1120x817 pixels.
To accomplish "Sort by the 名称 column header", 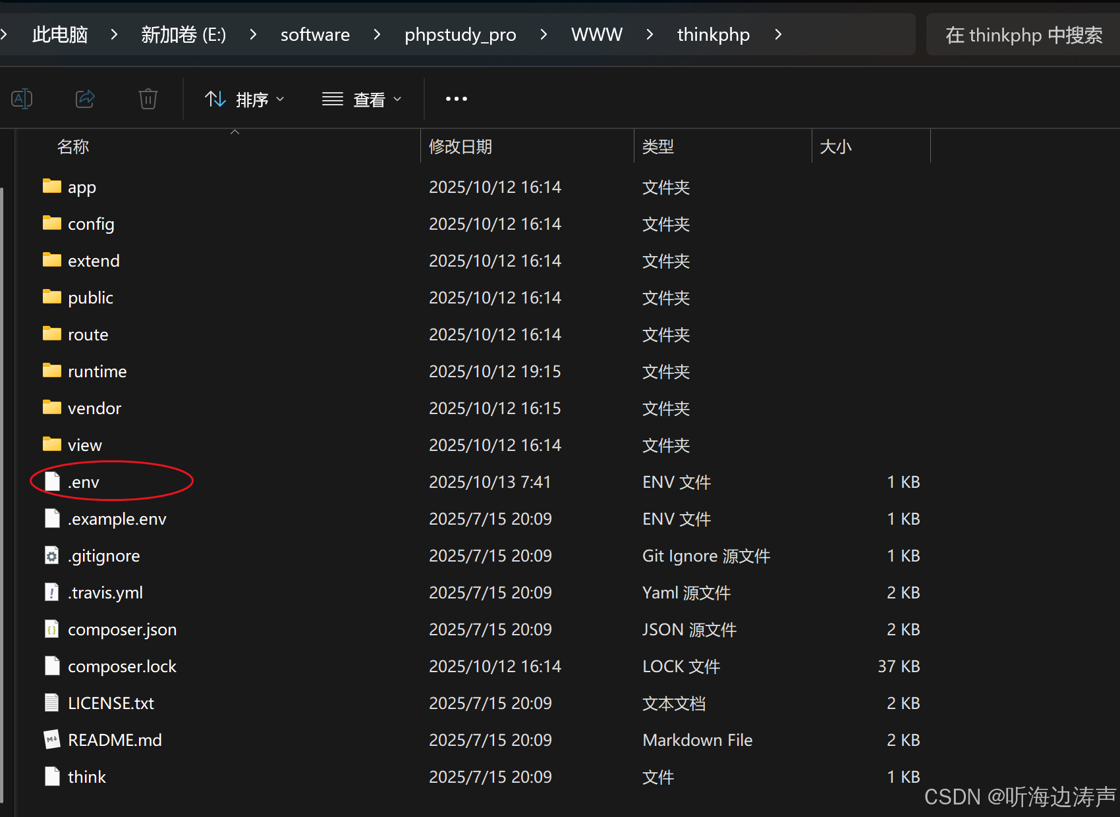I will coord(73,146).
